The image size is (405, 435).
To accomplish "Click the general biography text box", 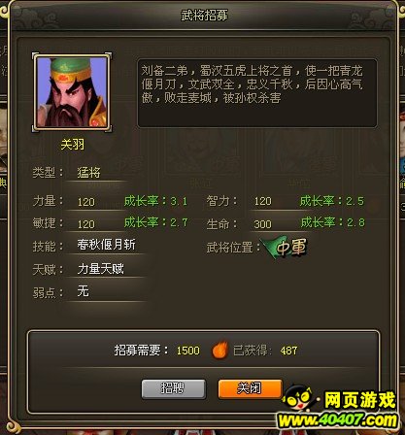I will (x=257, y=93).
